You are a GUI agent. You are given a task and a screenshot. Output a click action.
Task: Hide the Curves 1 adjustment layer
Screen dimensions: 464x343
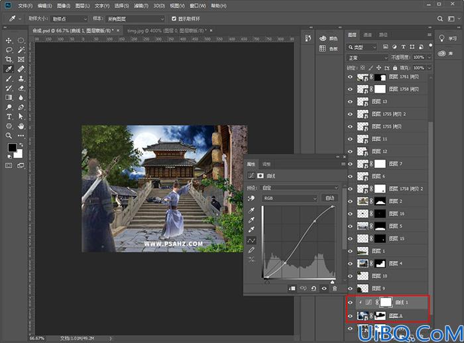coord(351,303)
